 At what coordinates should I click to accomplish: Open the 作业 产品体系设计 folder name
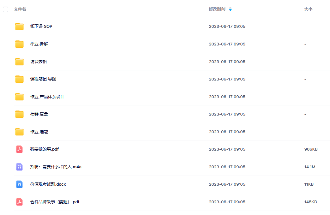tap(47, 97)
